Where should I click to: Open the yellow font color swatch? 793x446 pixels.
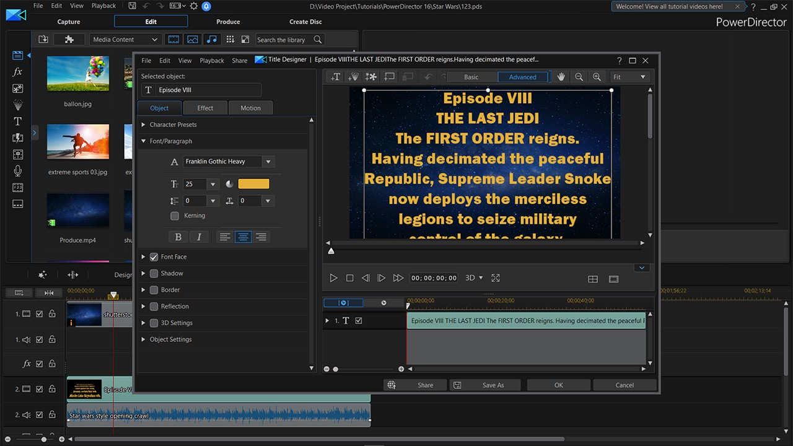pos(254,184)
